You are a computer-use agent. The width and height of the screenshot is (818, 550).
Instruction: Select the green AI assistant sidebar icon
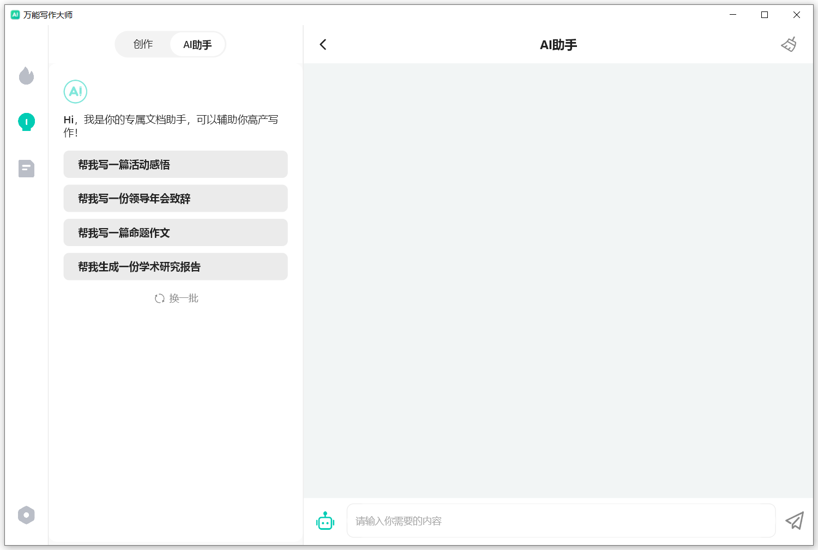tap(26, 122)
